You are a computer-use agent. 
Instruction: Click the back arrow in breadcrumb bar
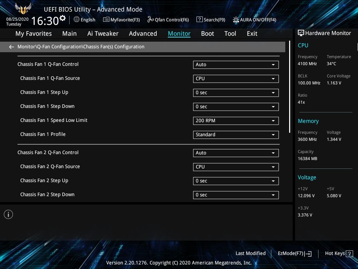tap(12, 47)
